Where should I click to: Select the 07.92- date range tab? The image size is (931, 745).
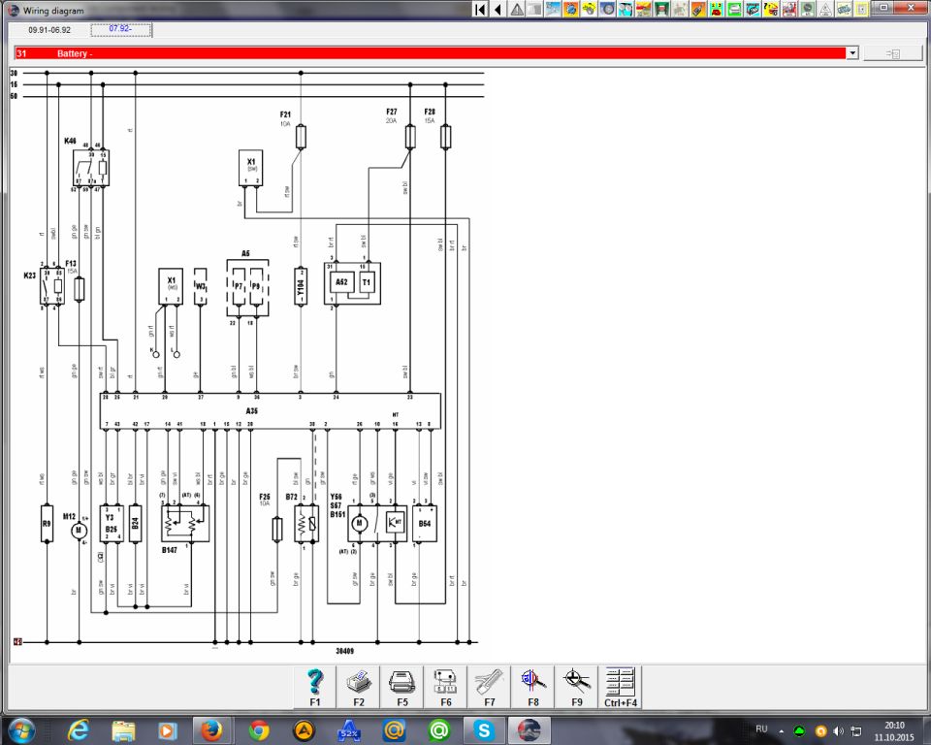coord(121,29)
